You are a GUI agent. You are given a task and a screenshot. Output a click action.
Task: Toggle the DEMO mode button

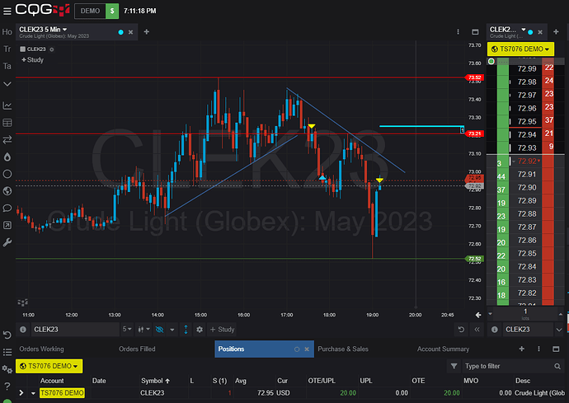pyautogui.click(x=90, y=11)
